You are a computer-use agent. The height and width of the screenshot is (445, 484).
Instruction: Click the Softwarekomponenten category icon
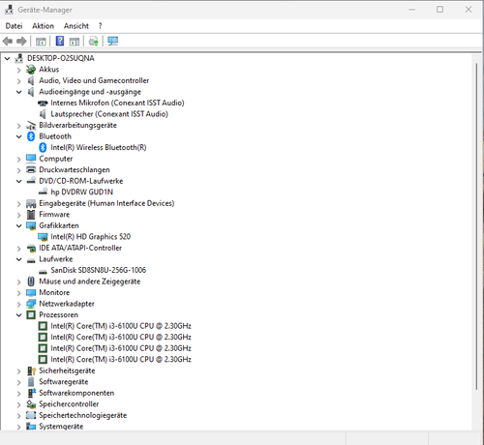(31, 393)
